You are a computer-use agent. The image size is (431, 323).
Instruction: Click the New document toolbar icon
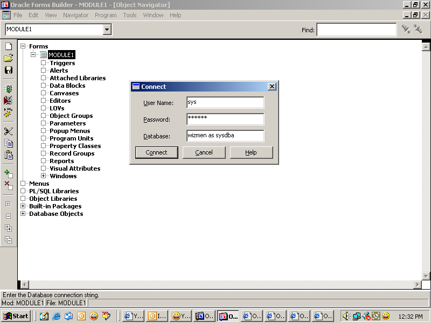point(9,46)
